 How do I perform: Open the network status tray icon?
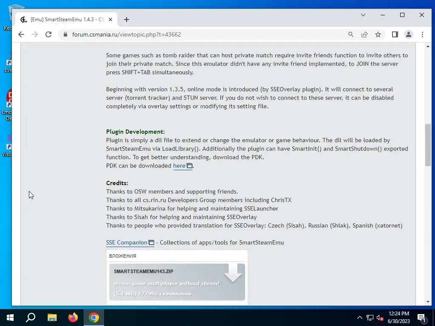click(x=370, y=318)
